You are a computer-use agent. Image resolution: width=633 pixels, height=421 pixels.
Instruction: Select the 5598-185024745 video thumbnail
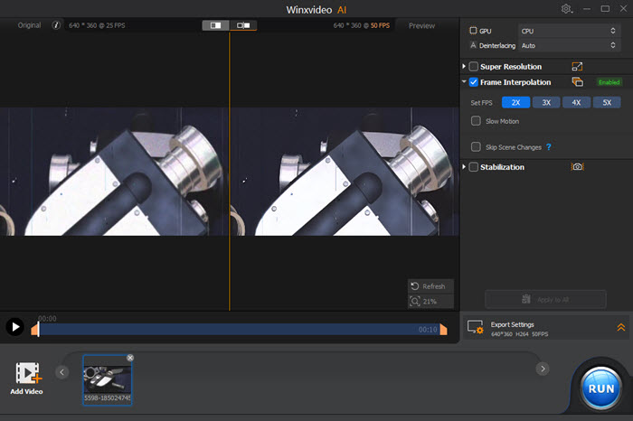pyautogui.click(x=108, y=379)
